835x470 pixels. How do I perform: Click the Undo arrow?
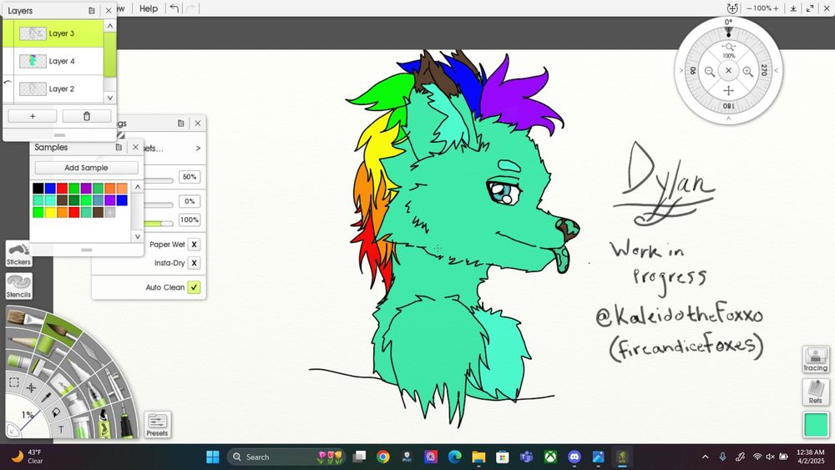[175, 8]
